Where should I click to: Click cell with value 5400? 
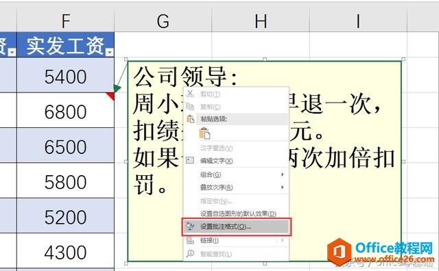click(66, 75)
